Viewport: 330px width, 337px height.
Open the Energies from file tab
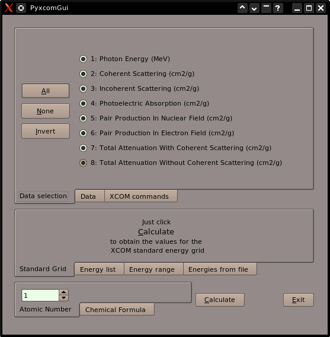218,269
